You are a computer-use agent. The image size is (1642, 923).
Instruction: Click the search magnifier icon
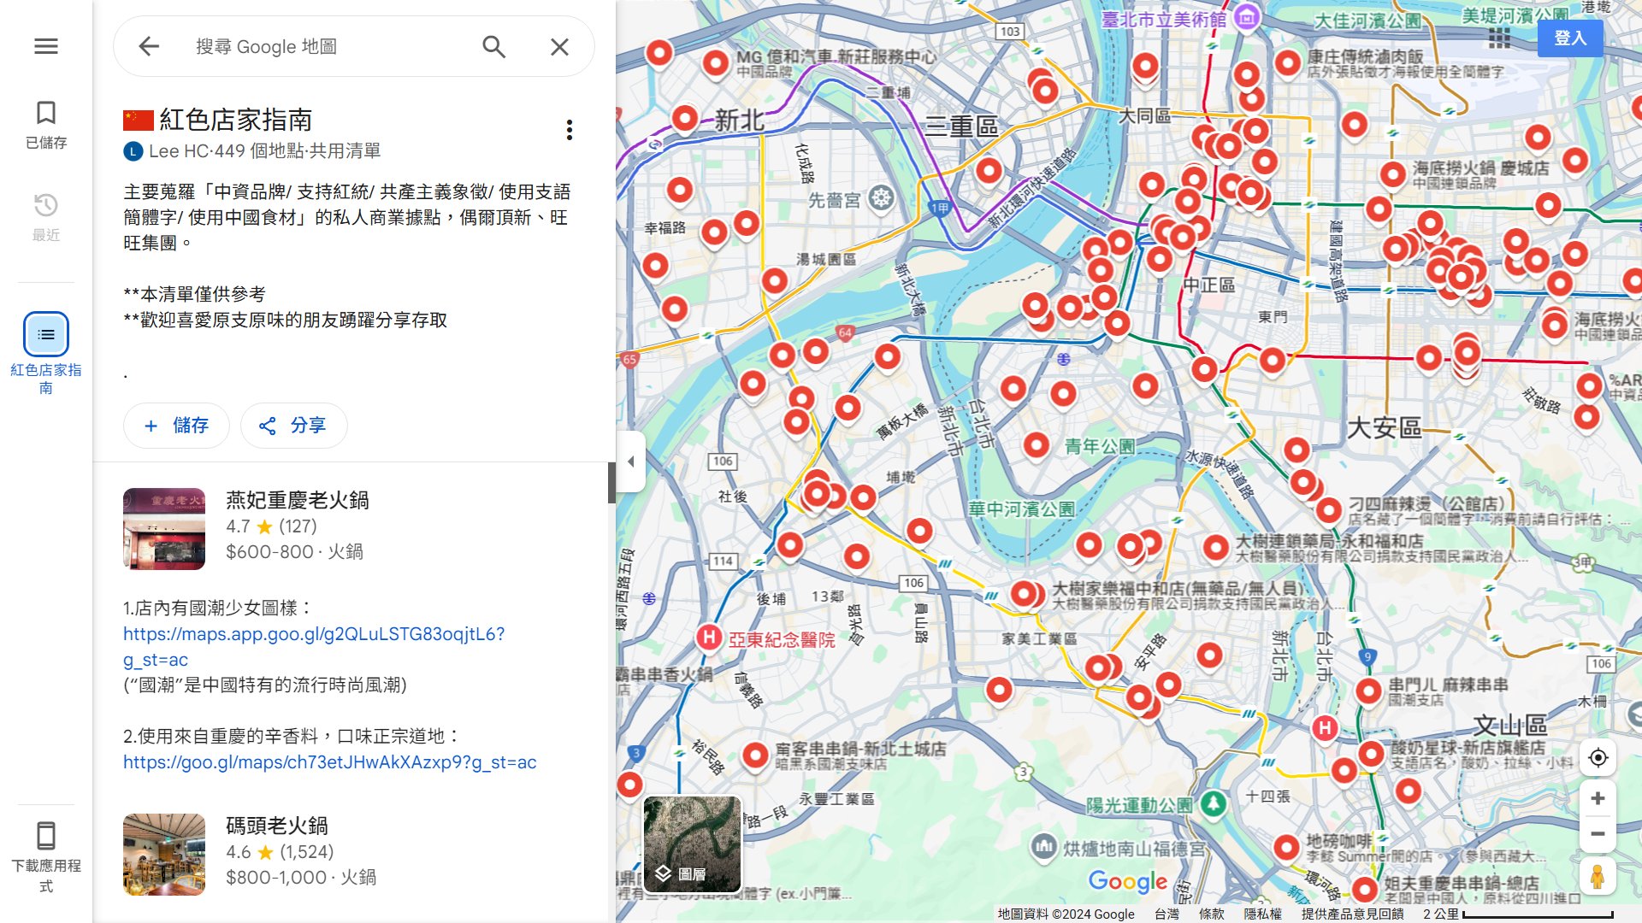pyautogui.click(x=493, y=46)
